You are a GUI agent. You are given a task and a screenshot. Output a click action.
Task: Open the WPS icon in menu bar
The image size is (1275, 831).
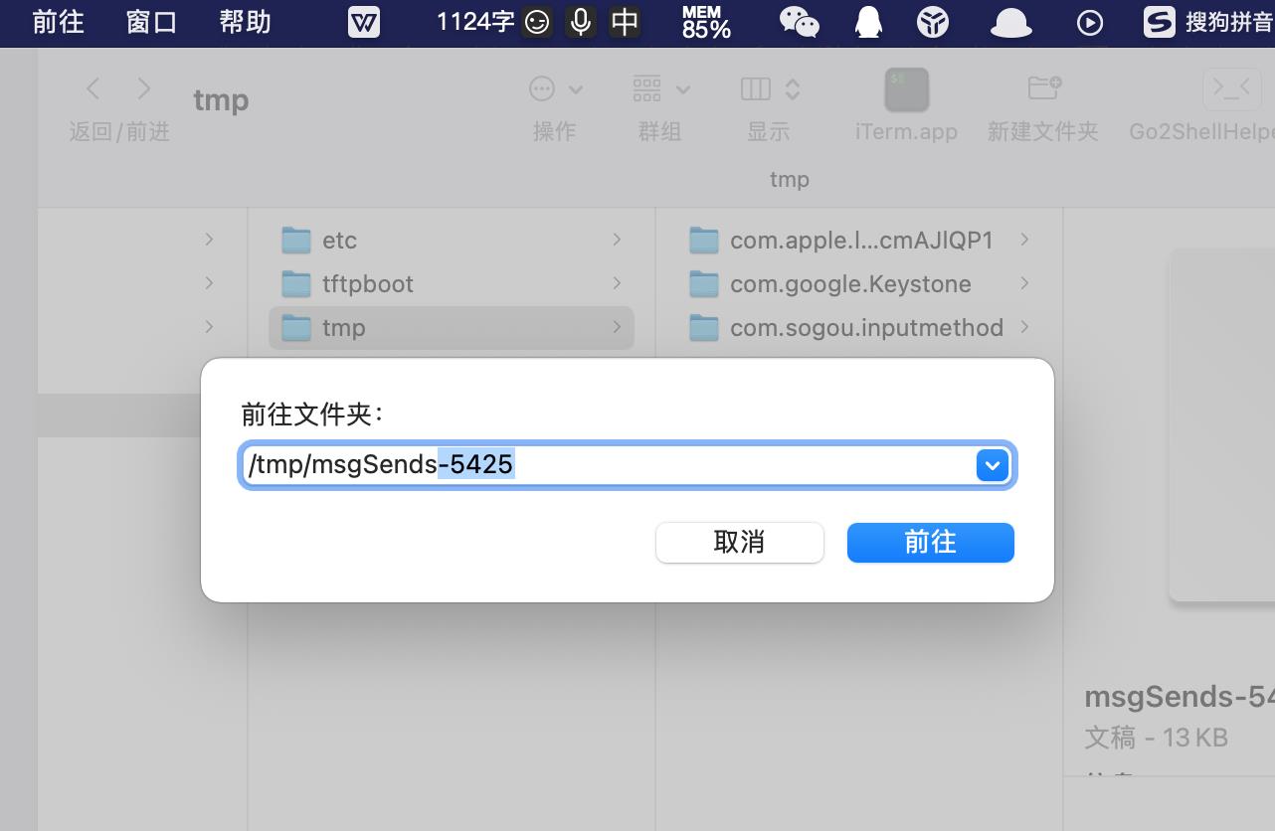[364, 22]
